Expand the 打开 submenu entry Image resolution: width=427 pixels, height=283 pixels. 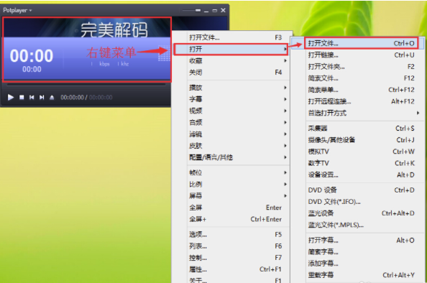click(x=231, y=50)
